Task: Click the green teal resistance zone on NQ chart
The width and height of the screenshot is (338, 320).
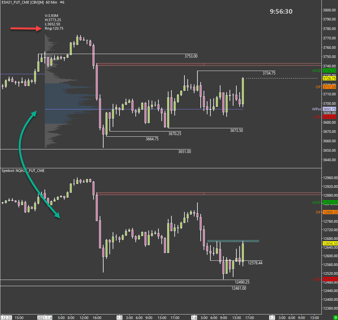Action: click(x=233, y=241)
